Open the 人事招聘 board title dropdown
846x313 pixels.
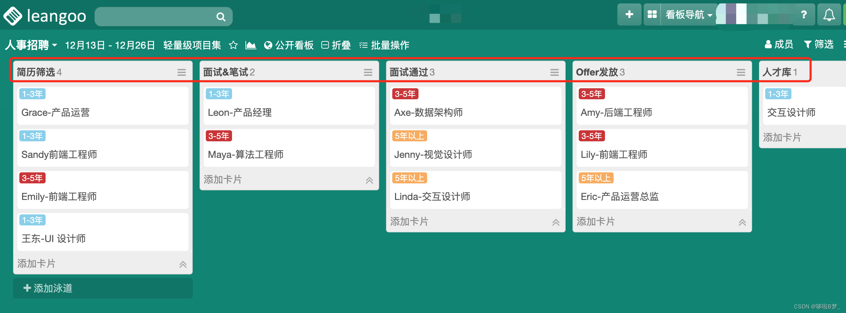[x=31, y=45]
